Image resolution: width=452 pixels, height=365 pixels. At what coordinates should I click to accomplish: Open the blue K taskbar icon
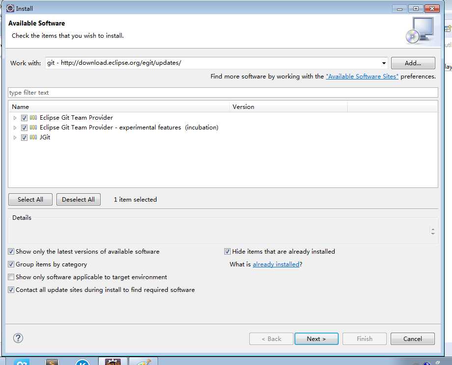click(x=82, y=362)
